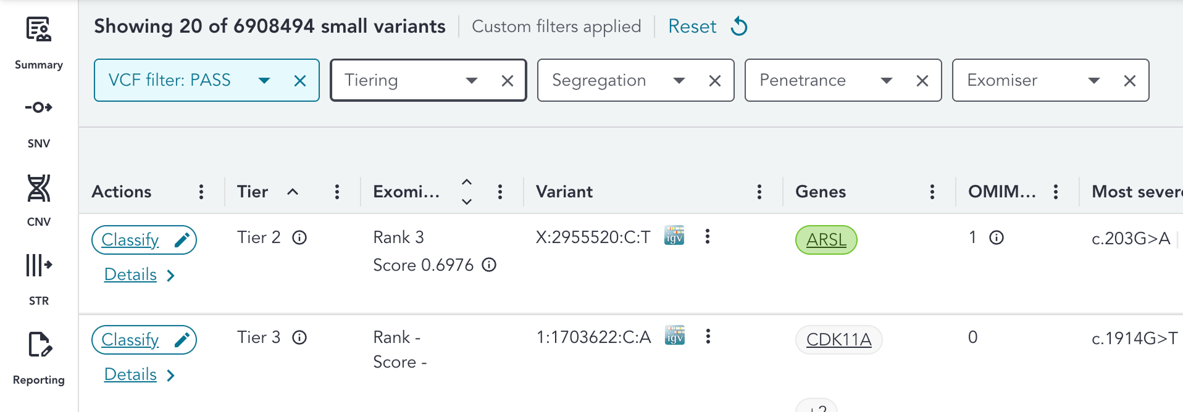Select the Rank 3 text
Screen dimensions: 1183x412
399,237
